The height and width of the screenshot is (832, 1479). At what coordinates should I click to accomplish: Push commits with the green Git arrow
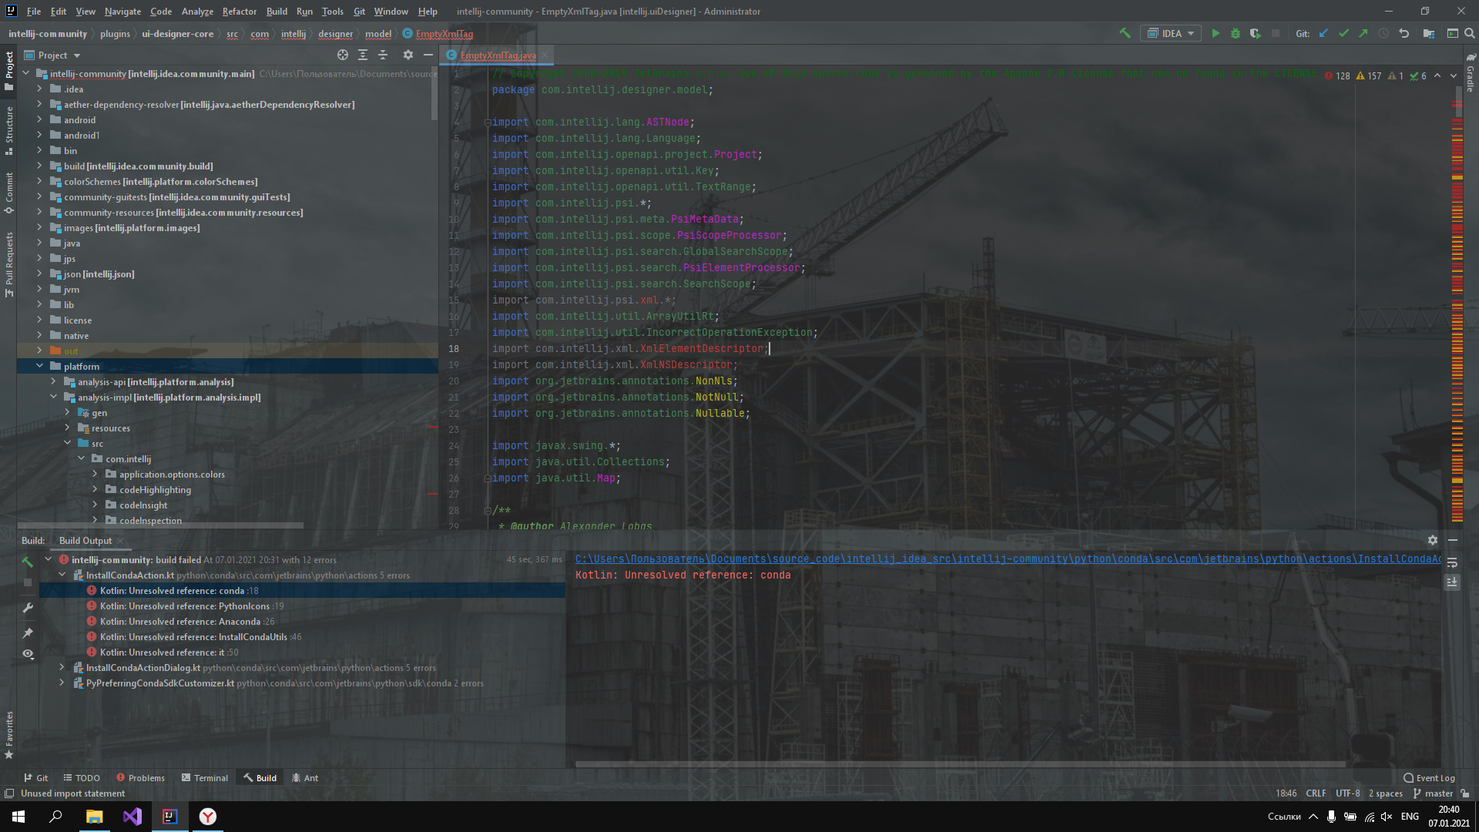tap(1363, 33)
